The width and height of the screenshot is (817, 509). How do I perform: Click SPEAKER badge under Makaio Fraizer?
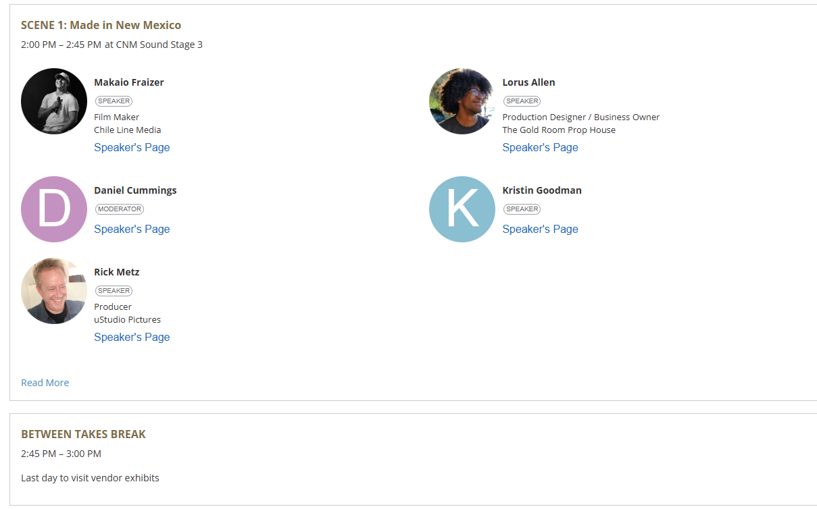(114, 101)
